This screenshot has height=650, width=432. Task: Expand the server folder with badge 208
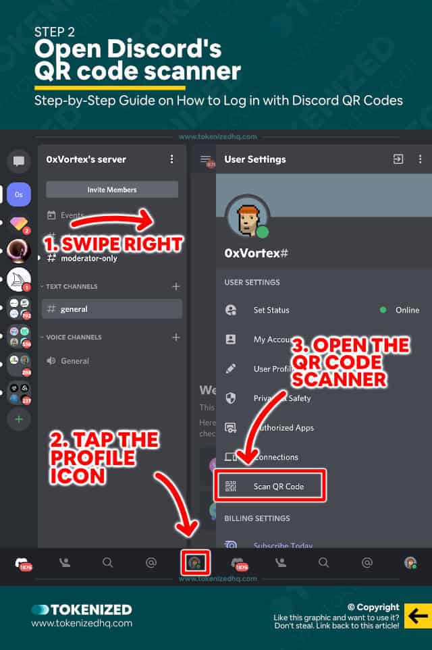point(20,364)
